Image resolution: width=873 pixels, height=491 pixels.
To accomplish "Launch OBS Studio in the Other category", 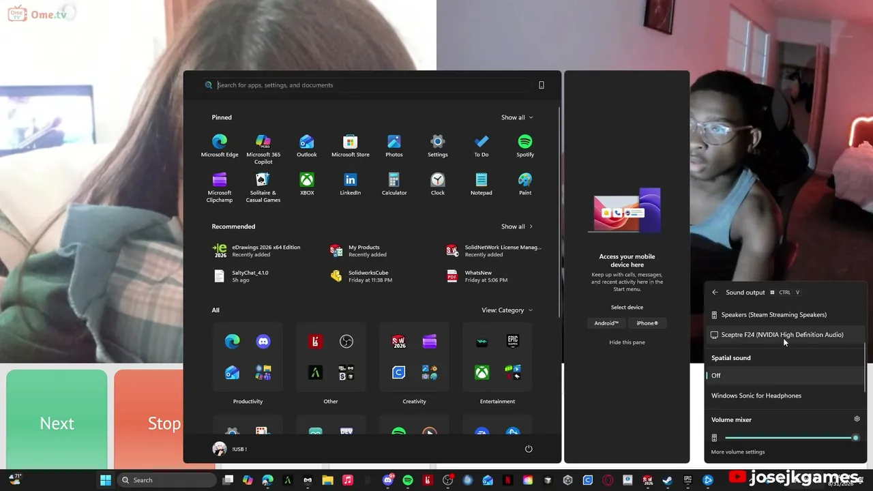I will click(x=346, y=341).
